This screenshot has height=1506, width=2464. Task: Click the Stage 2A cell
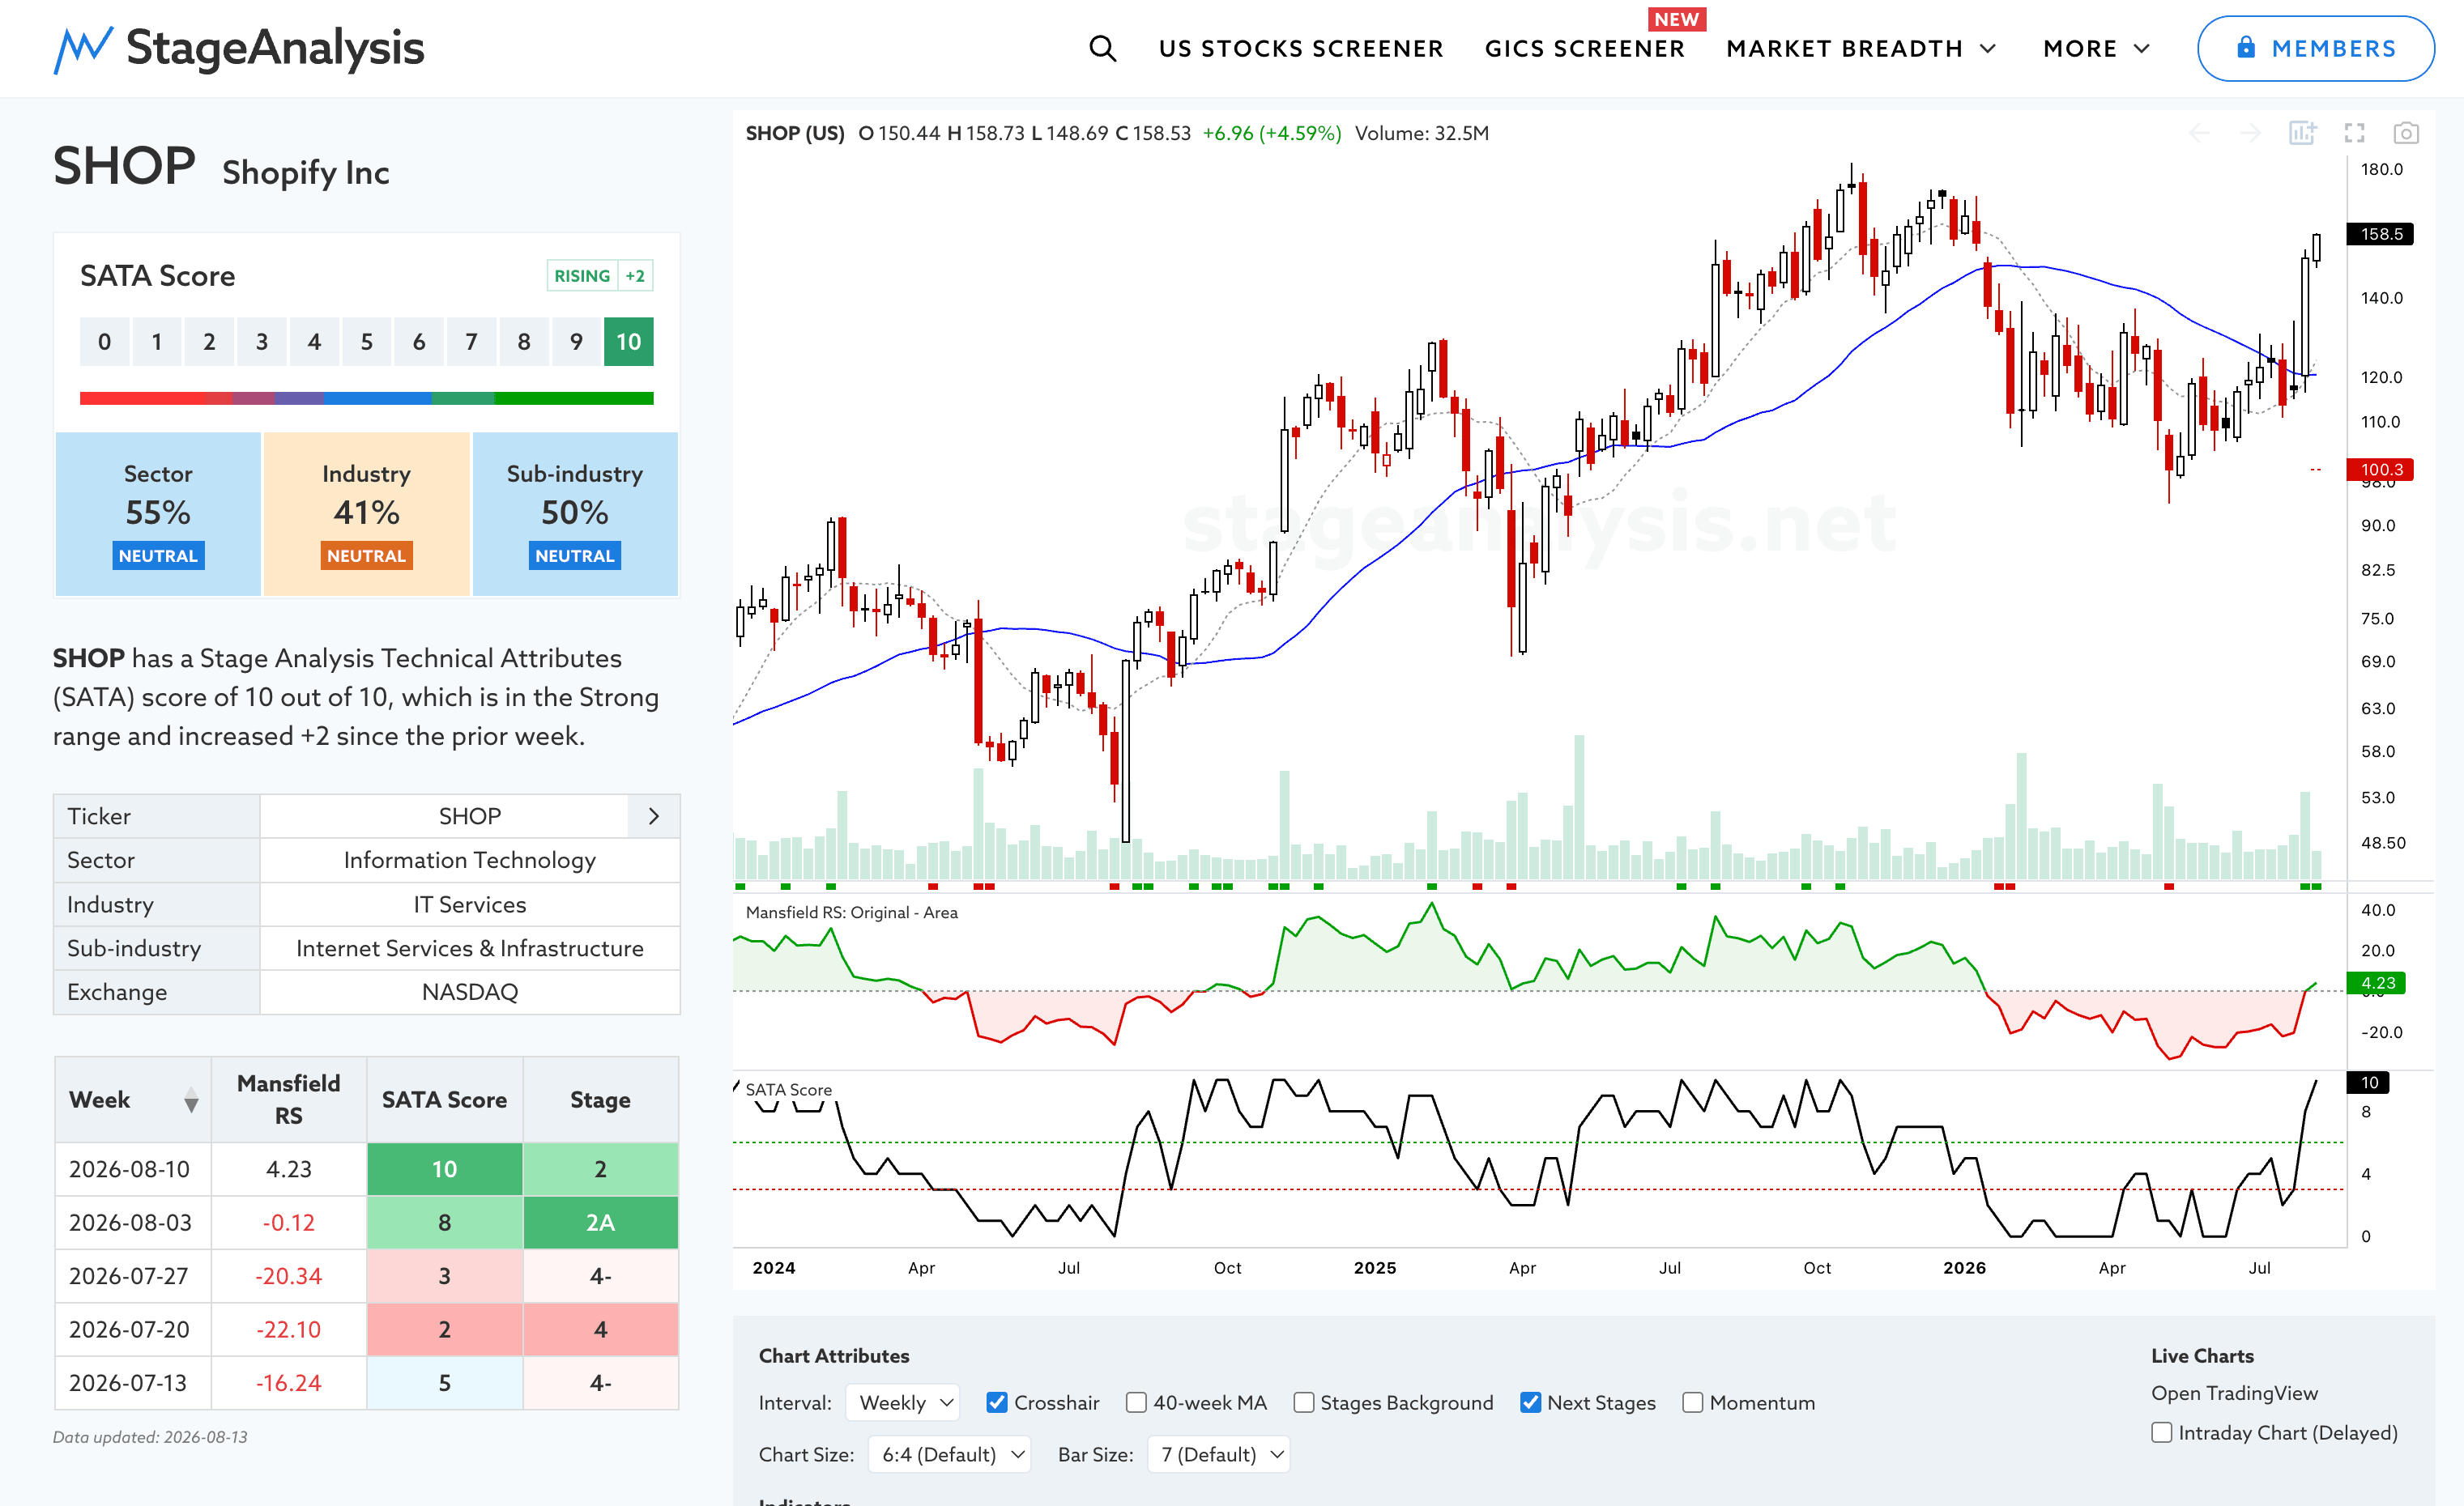600,1222
